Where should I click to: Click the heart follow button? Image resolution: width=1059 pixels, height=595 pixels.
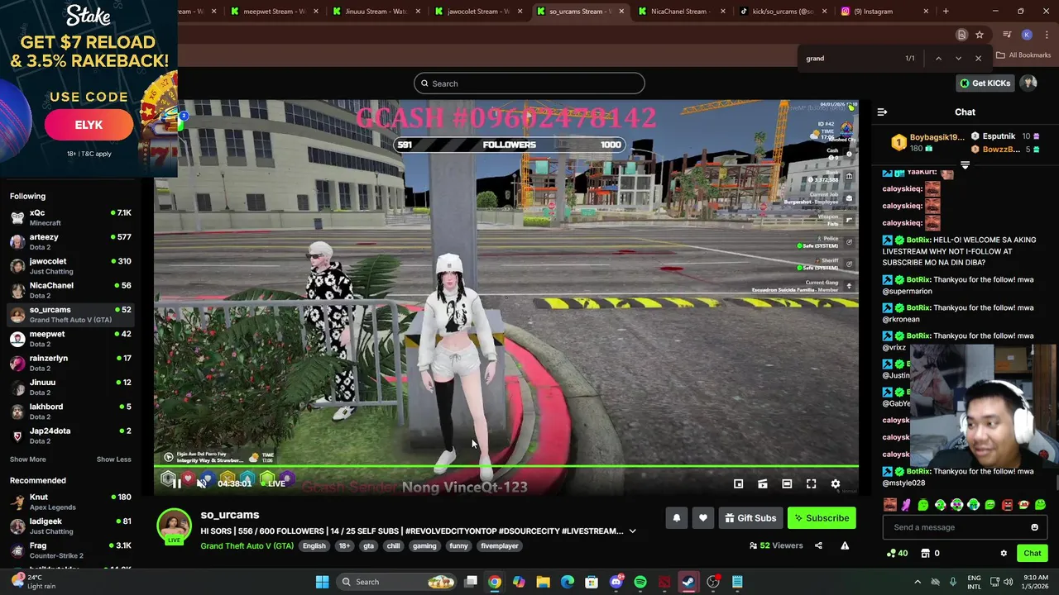[x=702, y=518]
